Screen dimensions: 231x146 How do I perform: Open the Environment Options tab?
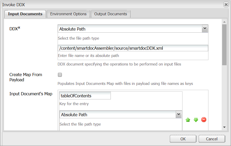(x=68, y=14)
